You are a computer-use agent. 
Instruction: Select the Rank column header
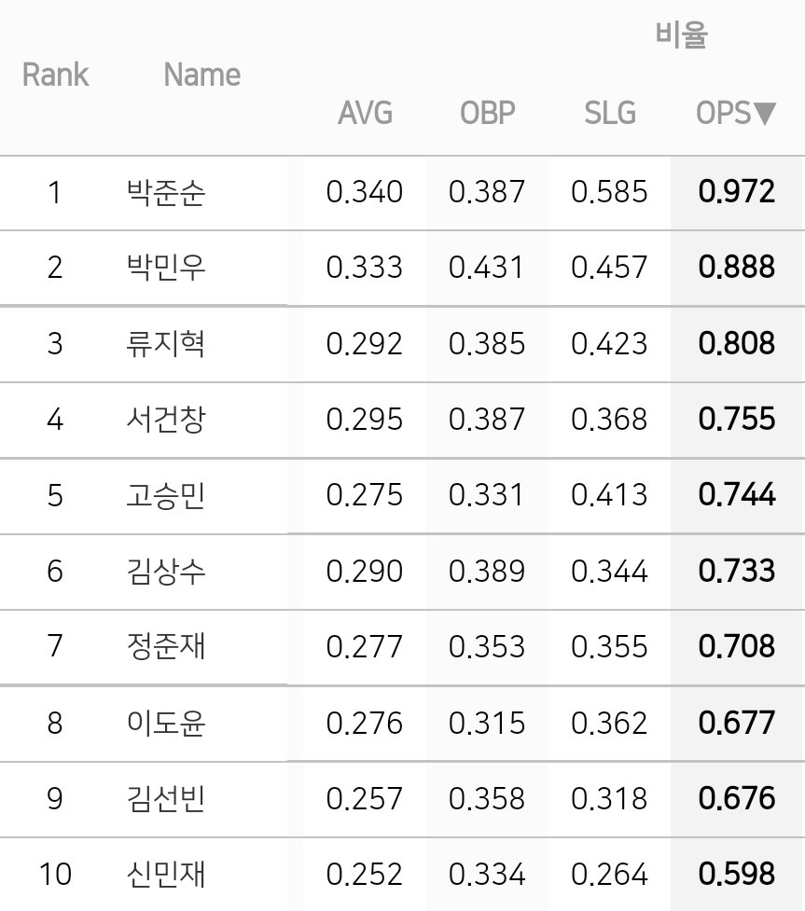coord(55,75)
